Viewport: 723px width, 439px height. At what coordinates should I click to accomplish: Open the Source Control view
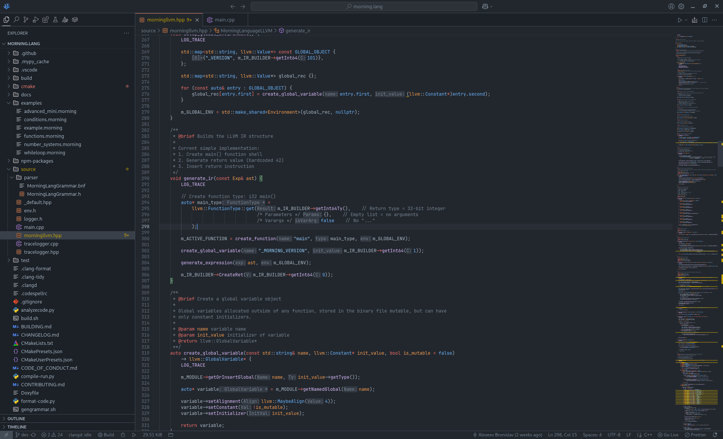pos(26,20)
